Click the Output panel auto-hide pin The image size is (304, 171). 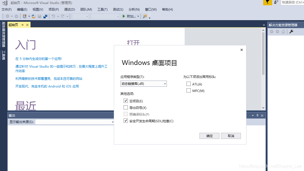click(258, 115)
